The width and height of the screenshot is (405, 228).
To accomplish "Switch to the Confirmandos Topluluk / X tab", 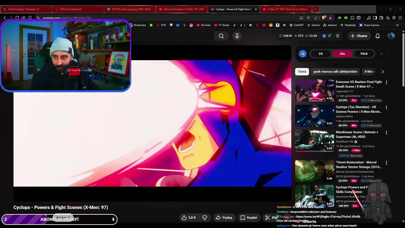I will (26, 9).
